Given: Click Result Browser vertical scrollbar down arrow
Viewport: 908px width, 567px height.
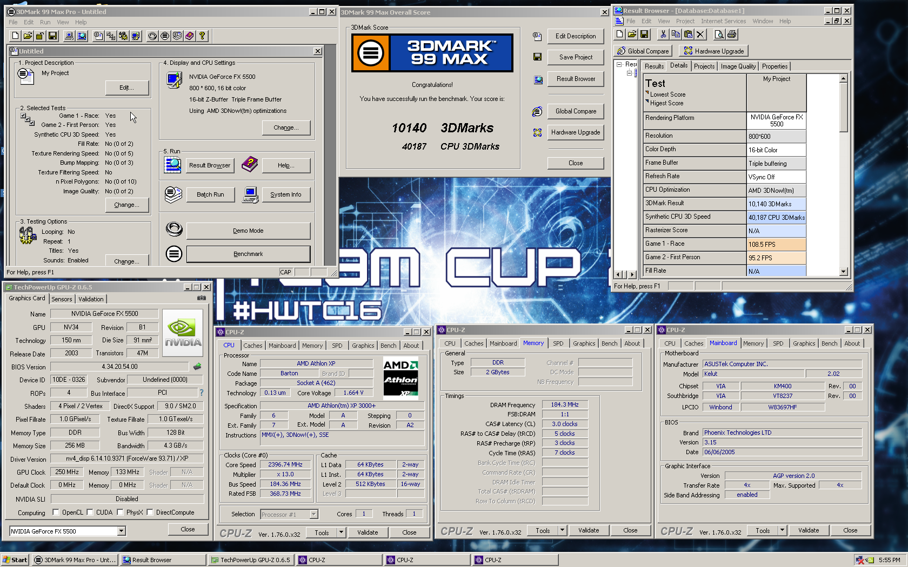Looking at the screenshot, I should [x=843, y=272].
